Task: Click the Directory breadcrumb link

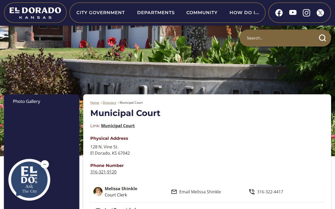Action: tap(109, 103)
